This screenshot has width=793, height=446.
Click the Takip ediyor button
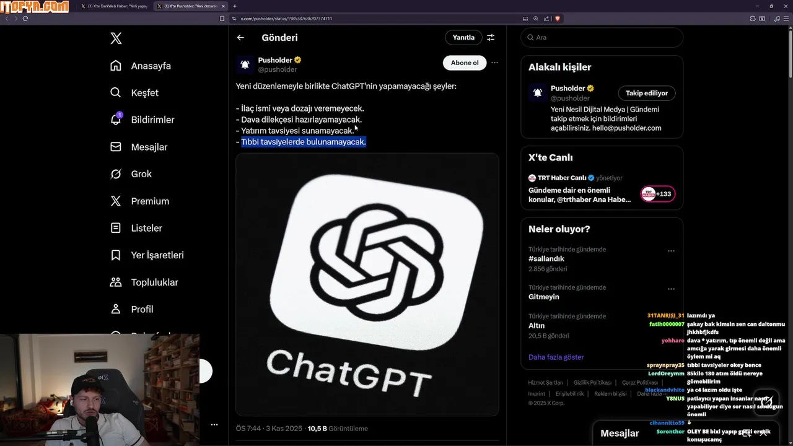pyautogui.click(x=647, y=93)
